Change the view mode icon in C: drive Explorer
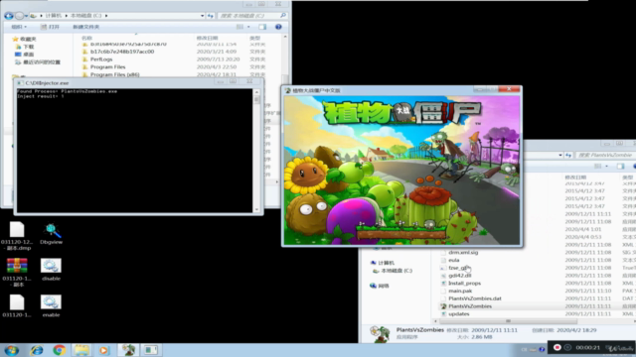The image size is (636, 357). tap(239, 27)
